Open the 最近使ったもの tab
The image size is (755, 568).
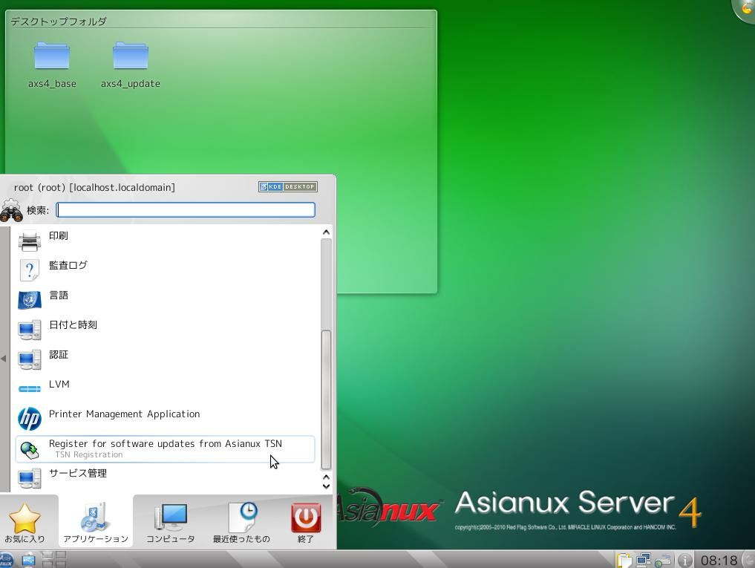[241, 518]
